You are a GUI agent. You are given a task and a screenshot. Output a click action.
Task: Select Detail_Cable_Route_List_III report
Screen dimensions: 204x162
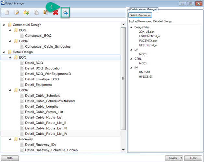(46, 128)
